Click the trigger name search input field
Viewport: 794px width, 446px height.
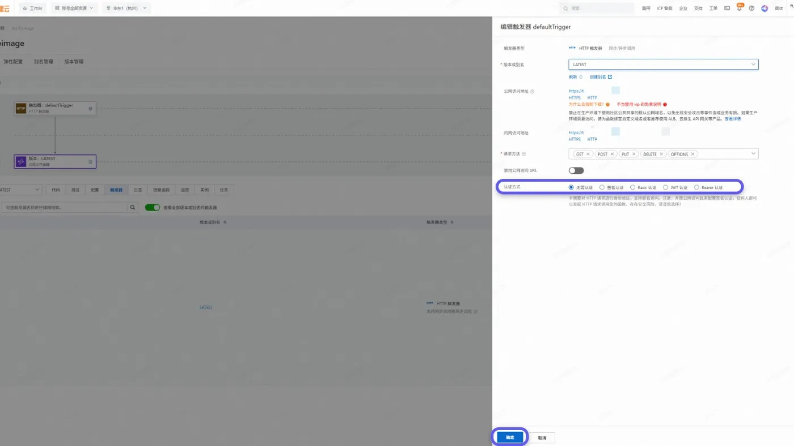[x=64, y=208]
